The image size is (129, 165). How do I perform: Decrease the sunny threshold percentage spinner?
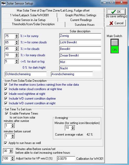(x=17, y=37)
